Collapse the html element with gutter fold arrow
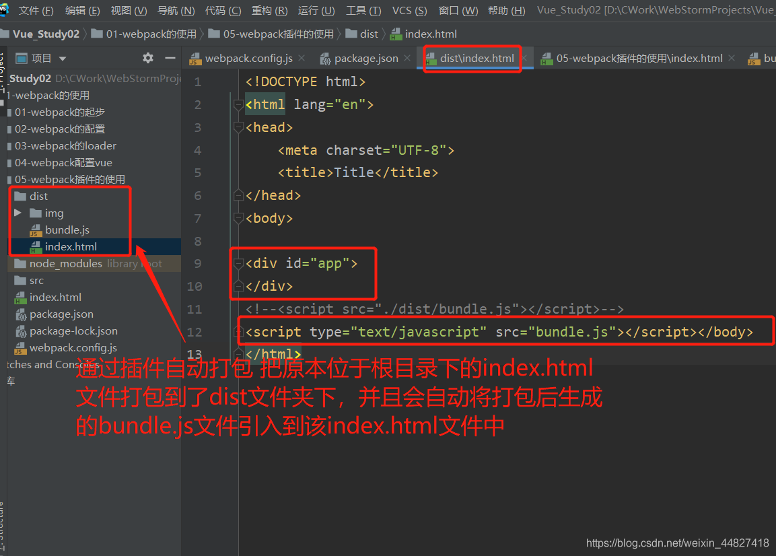 [x=239, y=104]
